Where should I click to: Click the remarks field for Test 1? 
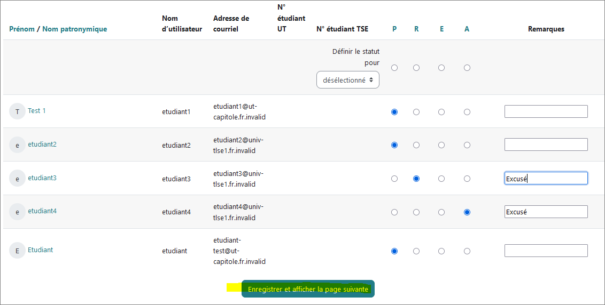click(x=546, y=111)
